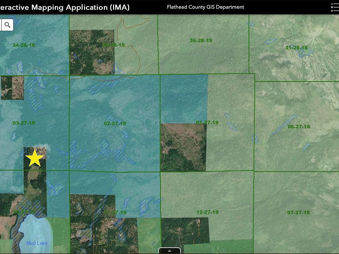Viewport: 339px width, 254px height.
Task: Click the input box left of search icon
Action: pos(1,25)
